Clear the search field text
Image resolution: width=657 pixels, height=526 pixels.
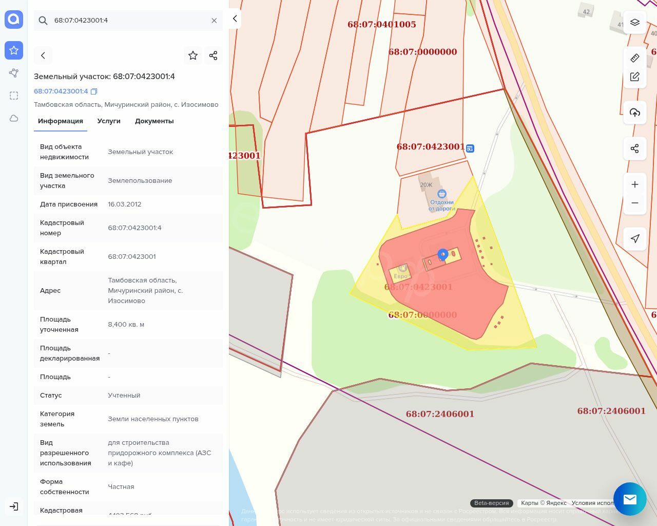coord(214,21)
